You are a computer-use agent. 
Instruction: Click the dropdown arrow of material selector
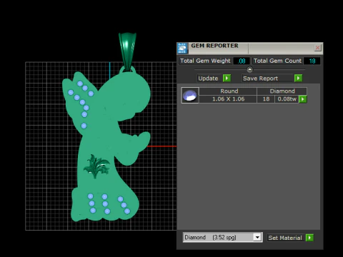point(257,238)
